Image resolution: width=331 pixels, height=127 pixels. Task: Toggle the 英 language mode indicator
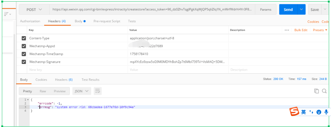click(x=304, y=112)
